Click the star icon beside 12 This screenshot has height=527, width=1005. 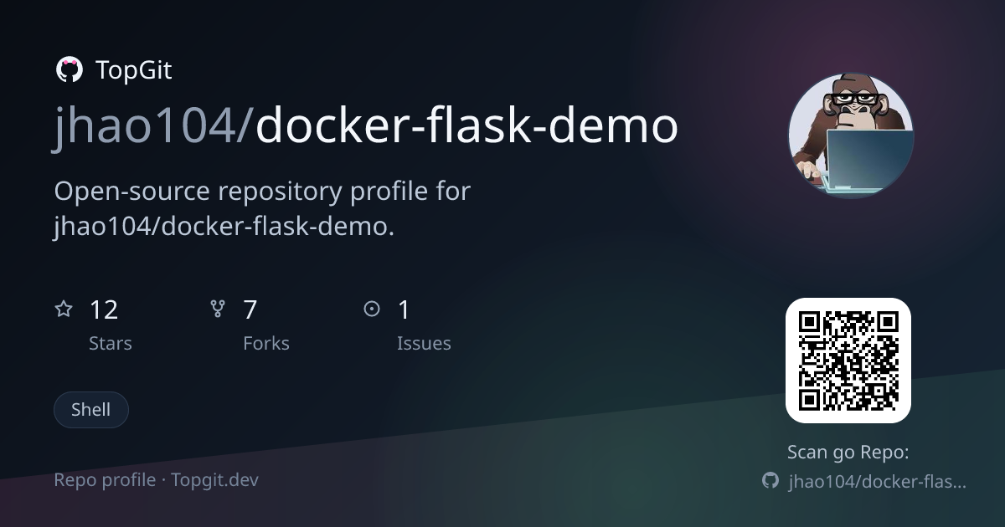(x=64, y=310)
